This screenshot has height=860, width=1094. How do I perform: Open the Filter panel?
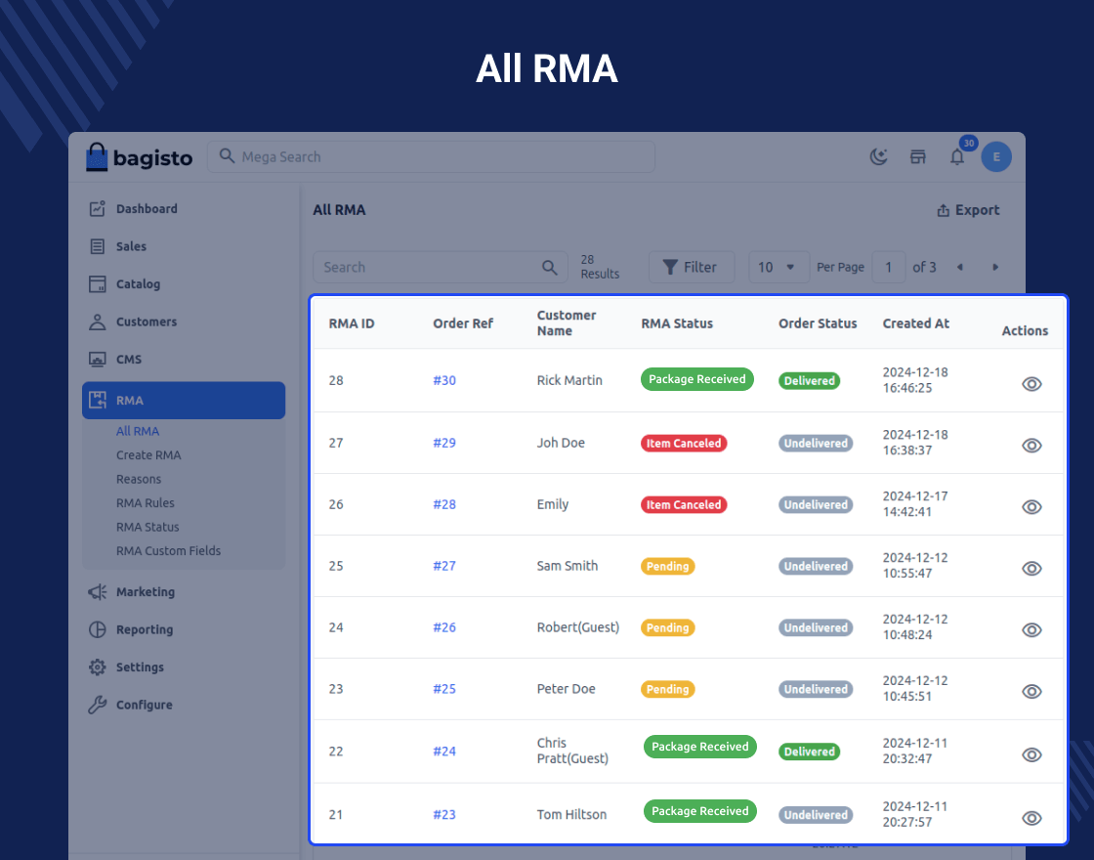click(x=691, y=267)
